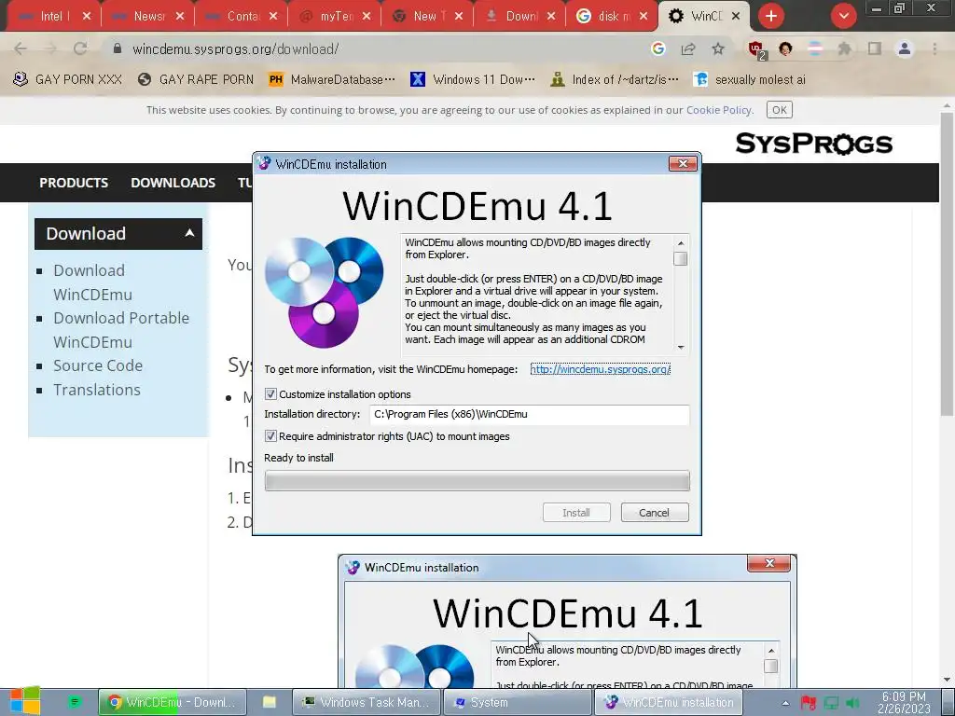Close the 'disk m' Google tab

pyautogui.click(x=644, y=17)
